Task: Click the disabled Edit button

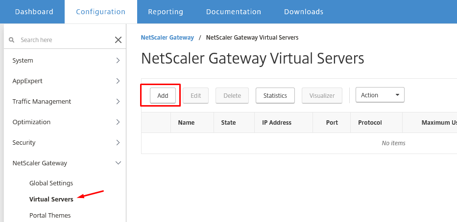Action: 196,95
